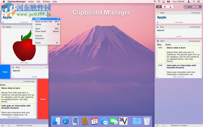Open the ClipboardManager app menu

(16, 2)
